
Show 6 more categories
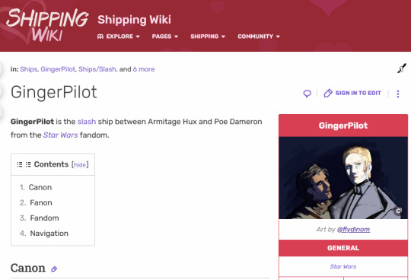[144, 69]
